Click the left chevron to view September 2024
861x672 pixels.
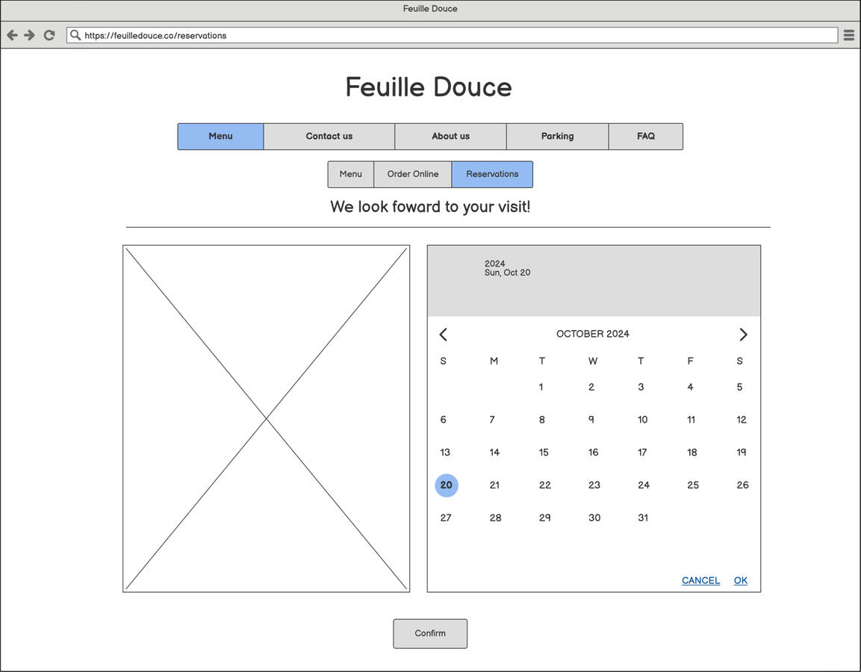pos(443,334)
